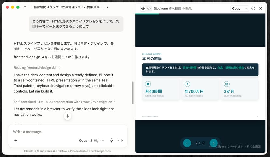This screenshot has height=157, width=270.
Task: Click the 本日の結論 slide heading
Action: [152, 59]
